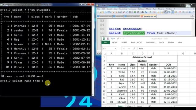Click the Insert Function fx icon
The width and height of the screenshot is (196, 110).
(134, 48)
